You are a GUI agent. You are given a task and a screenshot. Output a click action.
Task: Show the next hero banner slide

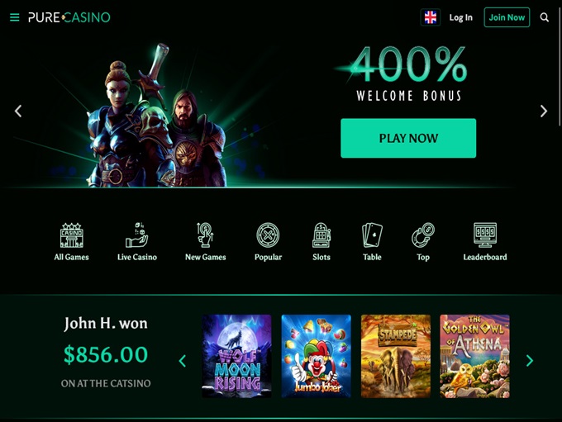[x=544, y=111]
